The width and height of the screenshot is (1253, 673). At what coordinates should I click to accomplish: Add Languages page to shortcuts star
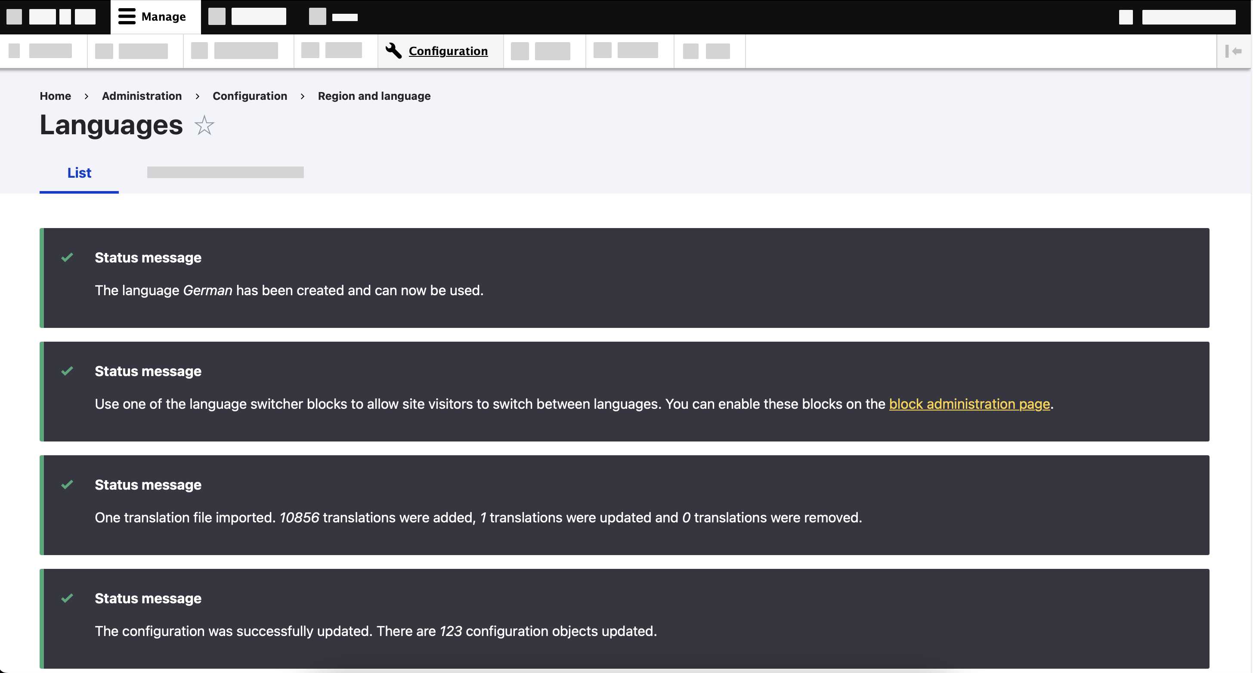pos(204,126)
